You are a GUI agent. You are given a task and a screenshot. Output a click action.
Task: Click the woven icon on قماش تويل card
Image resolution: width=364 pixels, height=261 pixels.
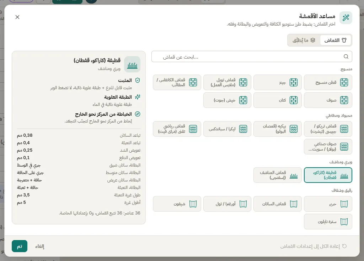pyautogui.click(x=243, y=82)
